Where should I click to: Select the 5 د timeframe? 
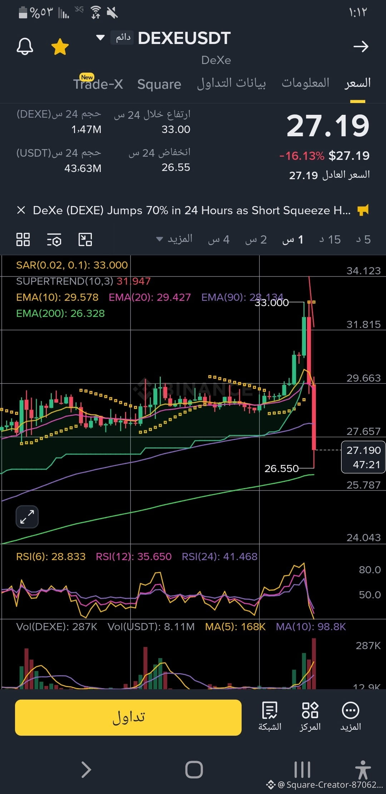click(x=363, y=240)
